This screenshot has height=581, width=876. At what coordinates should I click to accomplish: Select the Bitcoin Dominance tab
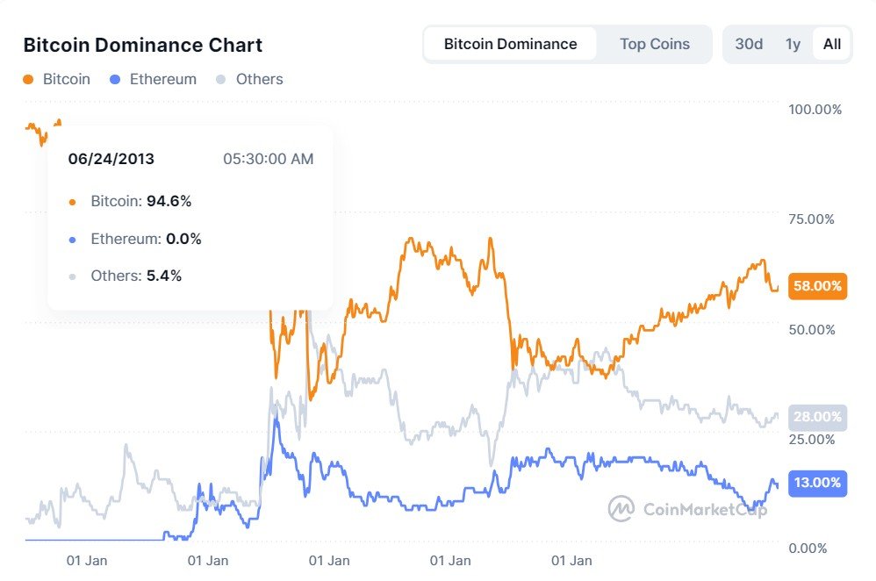point(512,43)
